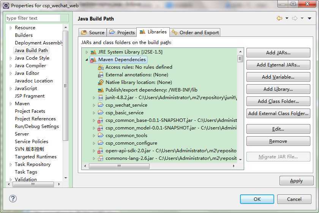Click the Native library location icon
The width and height of the screenshot is (319, 213).
pos(101,82)
